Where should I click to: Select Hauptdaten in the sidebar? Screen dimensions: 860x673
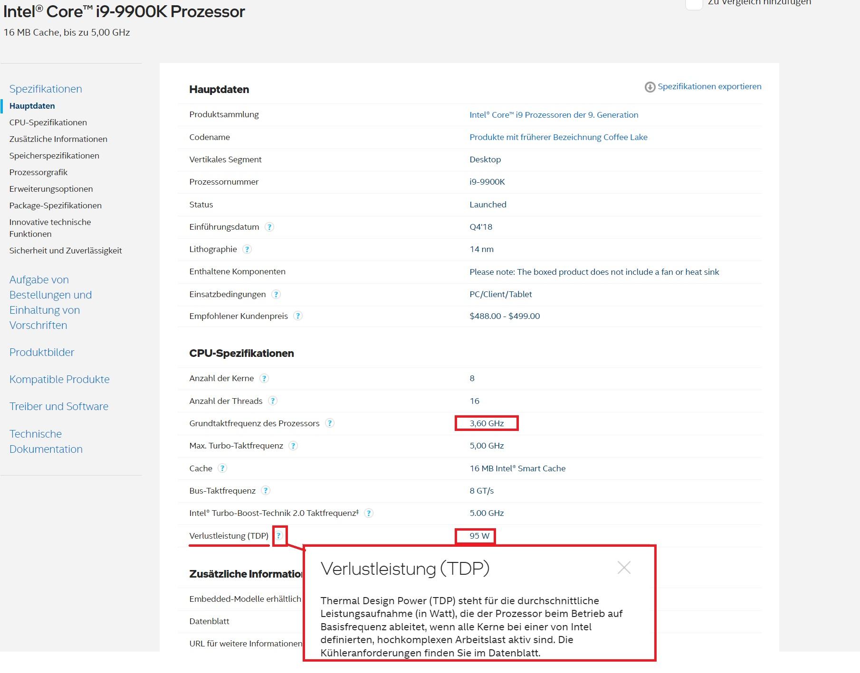(x=32, y=106)
